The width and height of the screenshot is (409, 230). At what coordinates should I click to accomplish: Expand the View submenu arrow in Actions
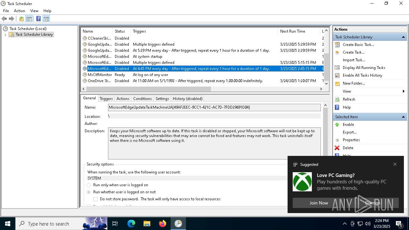tap(404, 91)
